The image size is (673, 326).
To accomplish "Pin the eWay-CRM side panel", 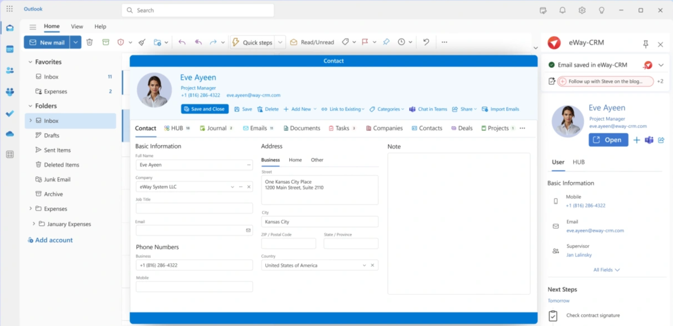I will (646, 44).
